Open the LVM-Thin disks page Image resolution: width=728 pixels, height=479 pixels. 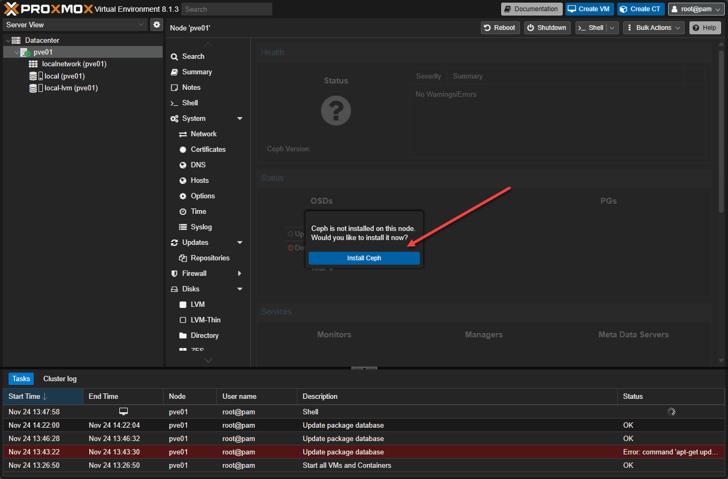point(205,320)
